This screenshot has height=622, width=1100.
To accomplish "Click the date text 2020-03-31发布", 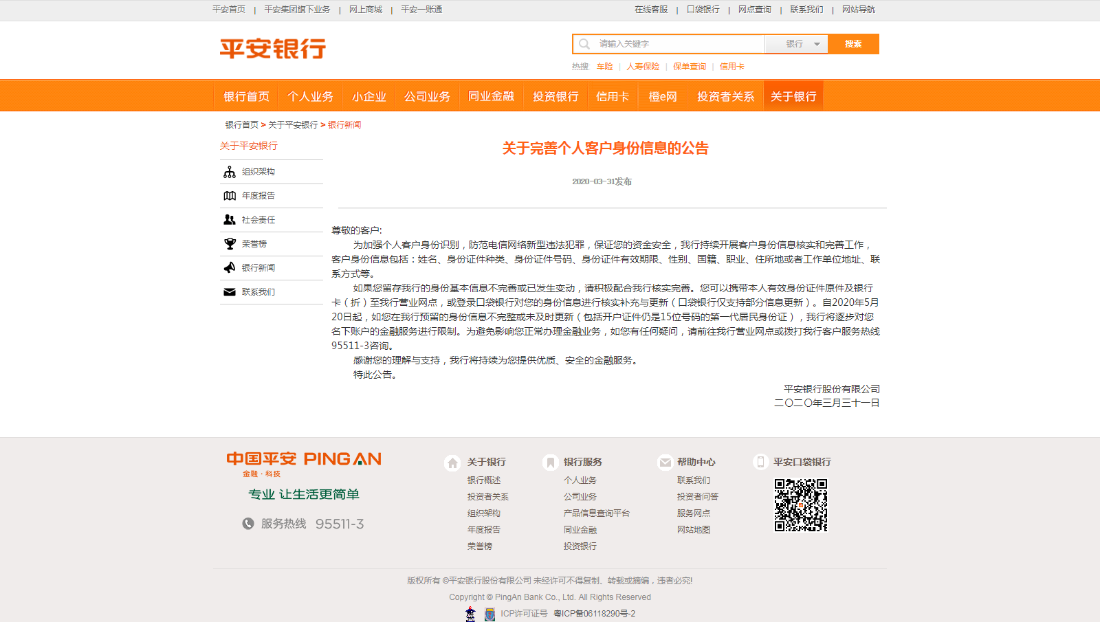I will pyautogui.click(x=602, y=181).
